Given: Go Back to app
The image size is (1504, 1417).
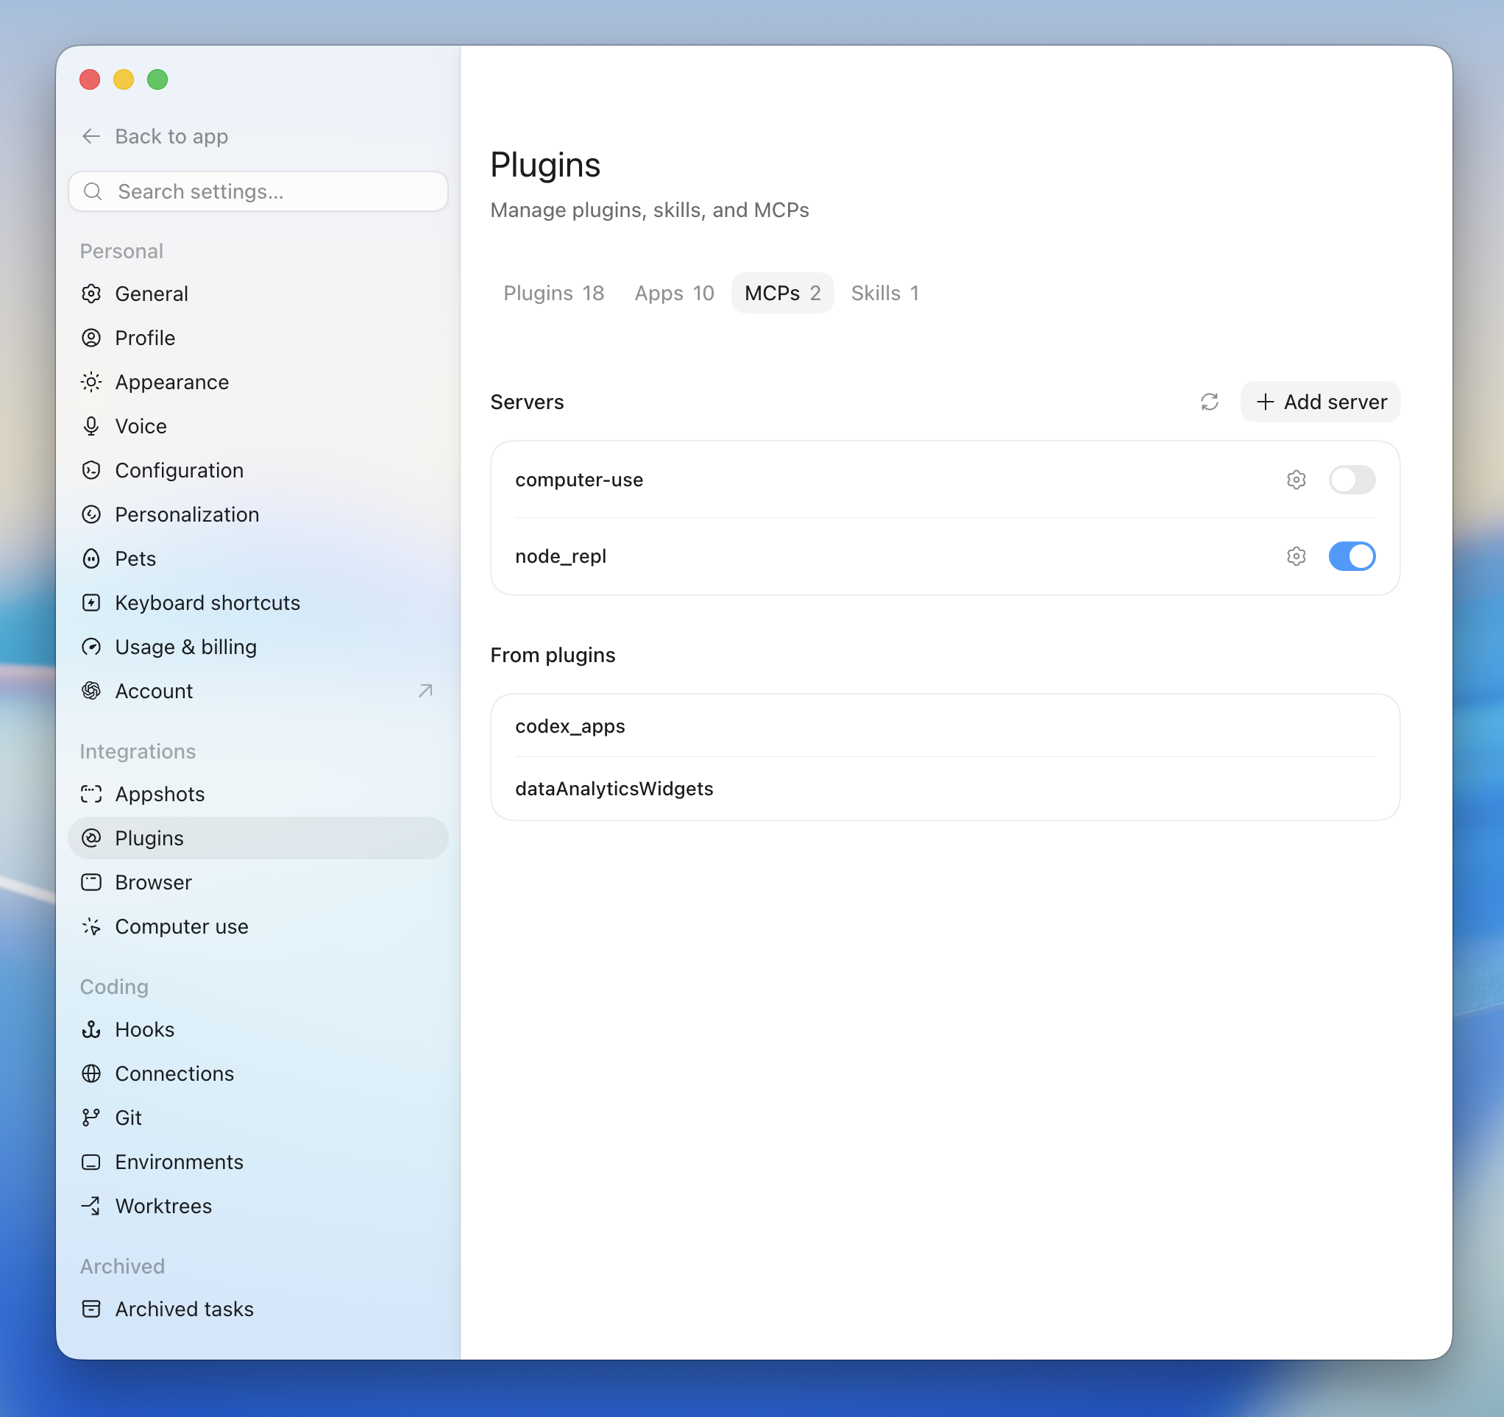Looking at the screenshot, I should (155, 136).
